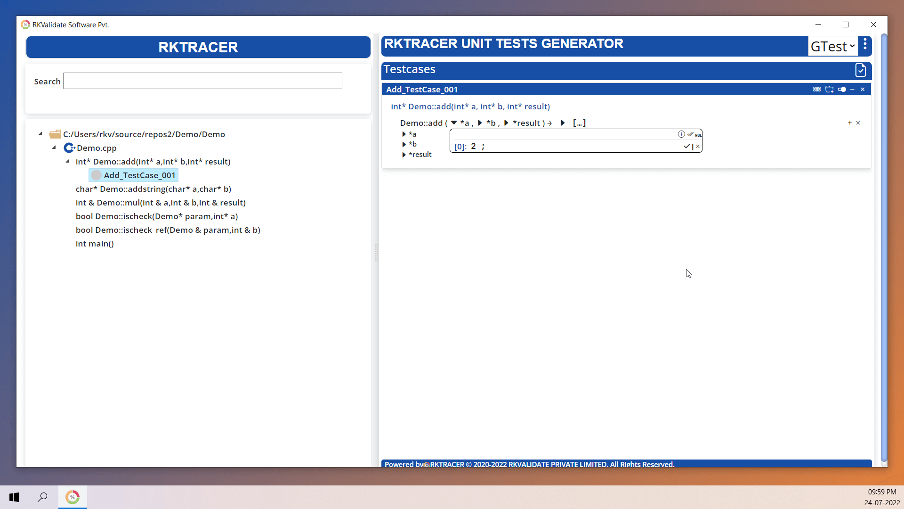Cancel the [0] value with the X icon

[698, 147]
